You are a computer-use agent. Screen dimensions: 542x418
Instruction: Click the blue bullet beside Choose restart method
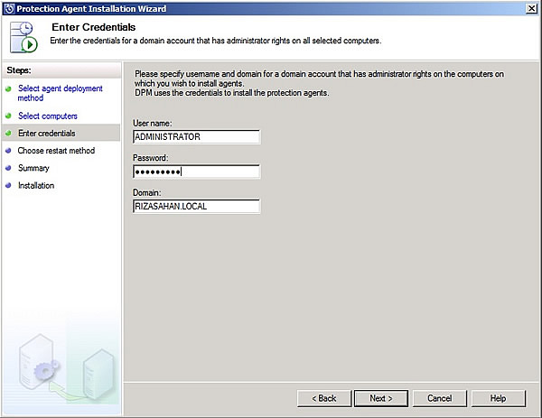coord(9,151)
